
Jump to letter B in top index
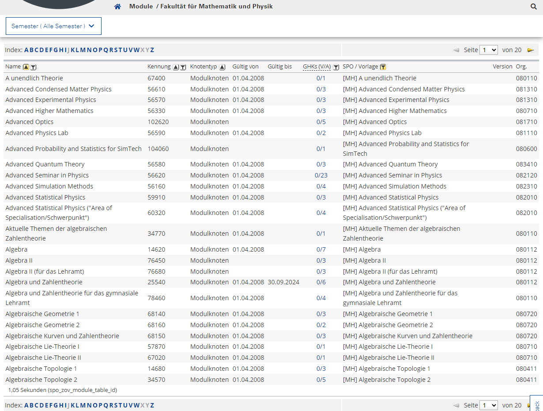click(x=32, y=50)
